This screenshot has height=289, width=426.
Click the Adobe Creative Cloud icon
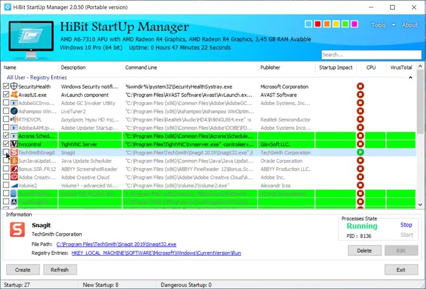[x=14, y=177]
